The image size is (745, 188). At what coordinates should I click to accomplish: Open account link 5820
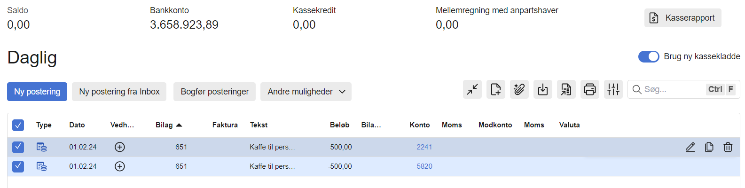(424, 166)
